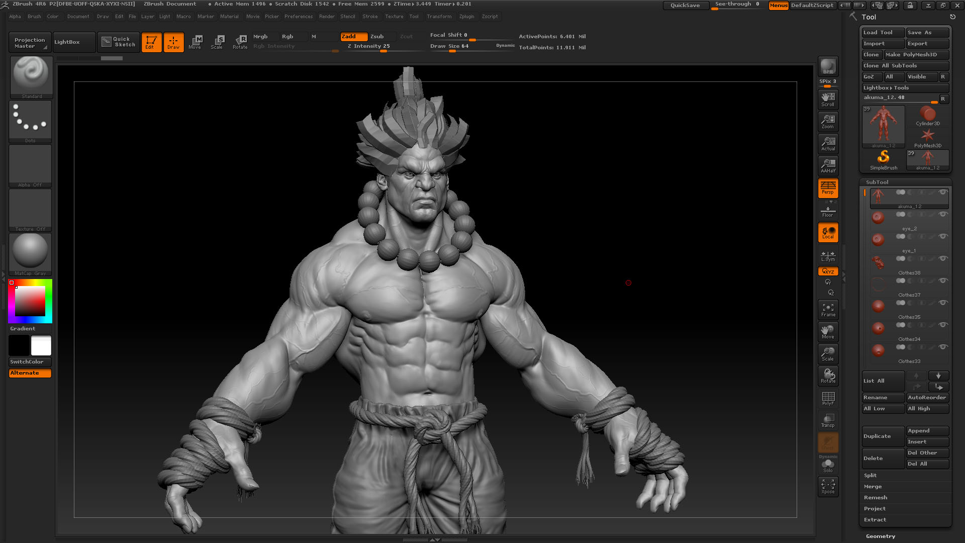Select the Move transform button in top shelf

[x=195, y=42]
